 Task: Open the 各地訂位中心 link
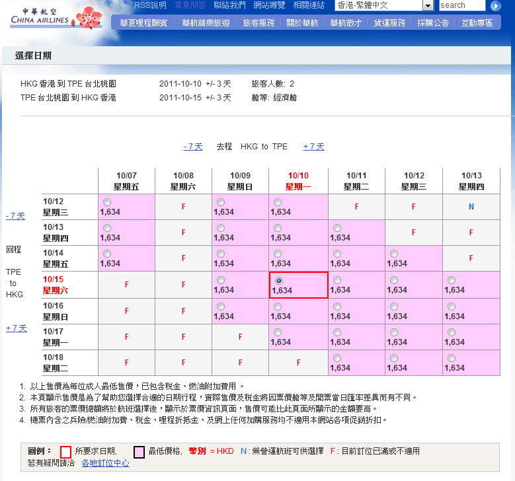tap(105, 463)
